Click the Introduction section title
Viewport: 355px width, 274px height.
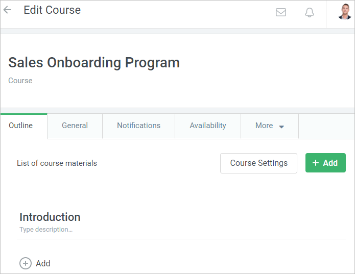pos(50,217)
